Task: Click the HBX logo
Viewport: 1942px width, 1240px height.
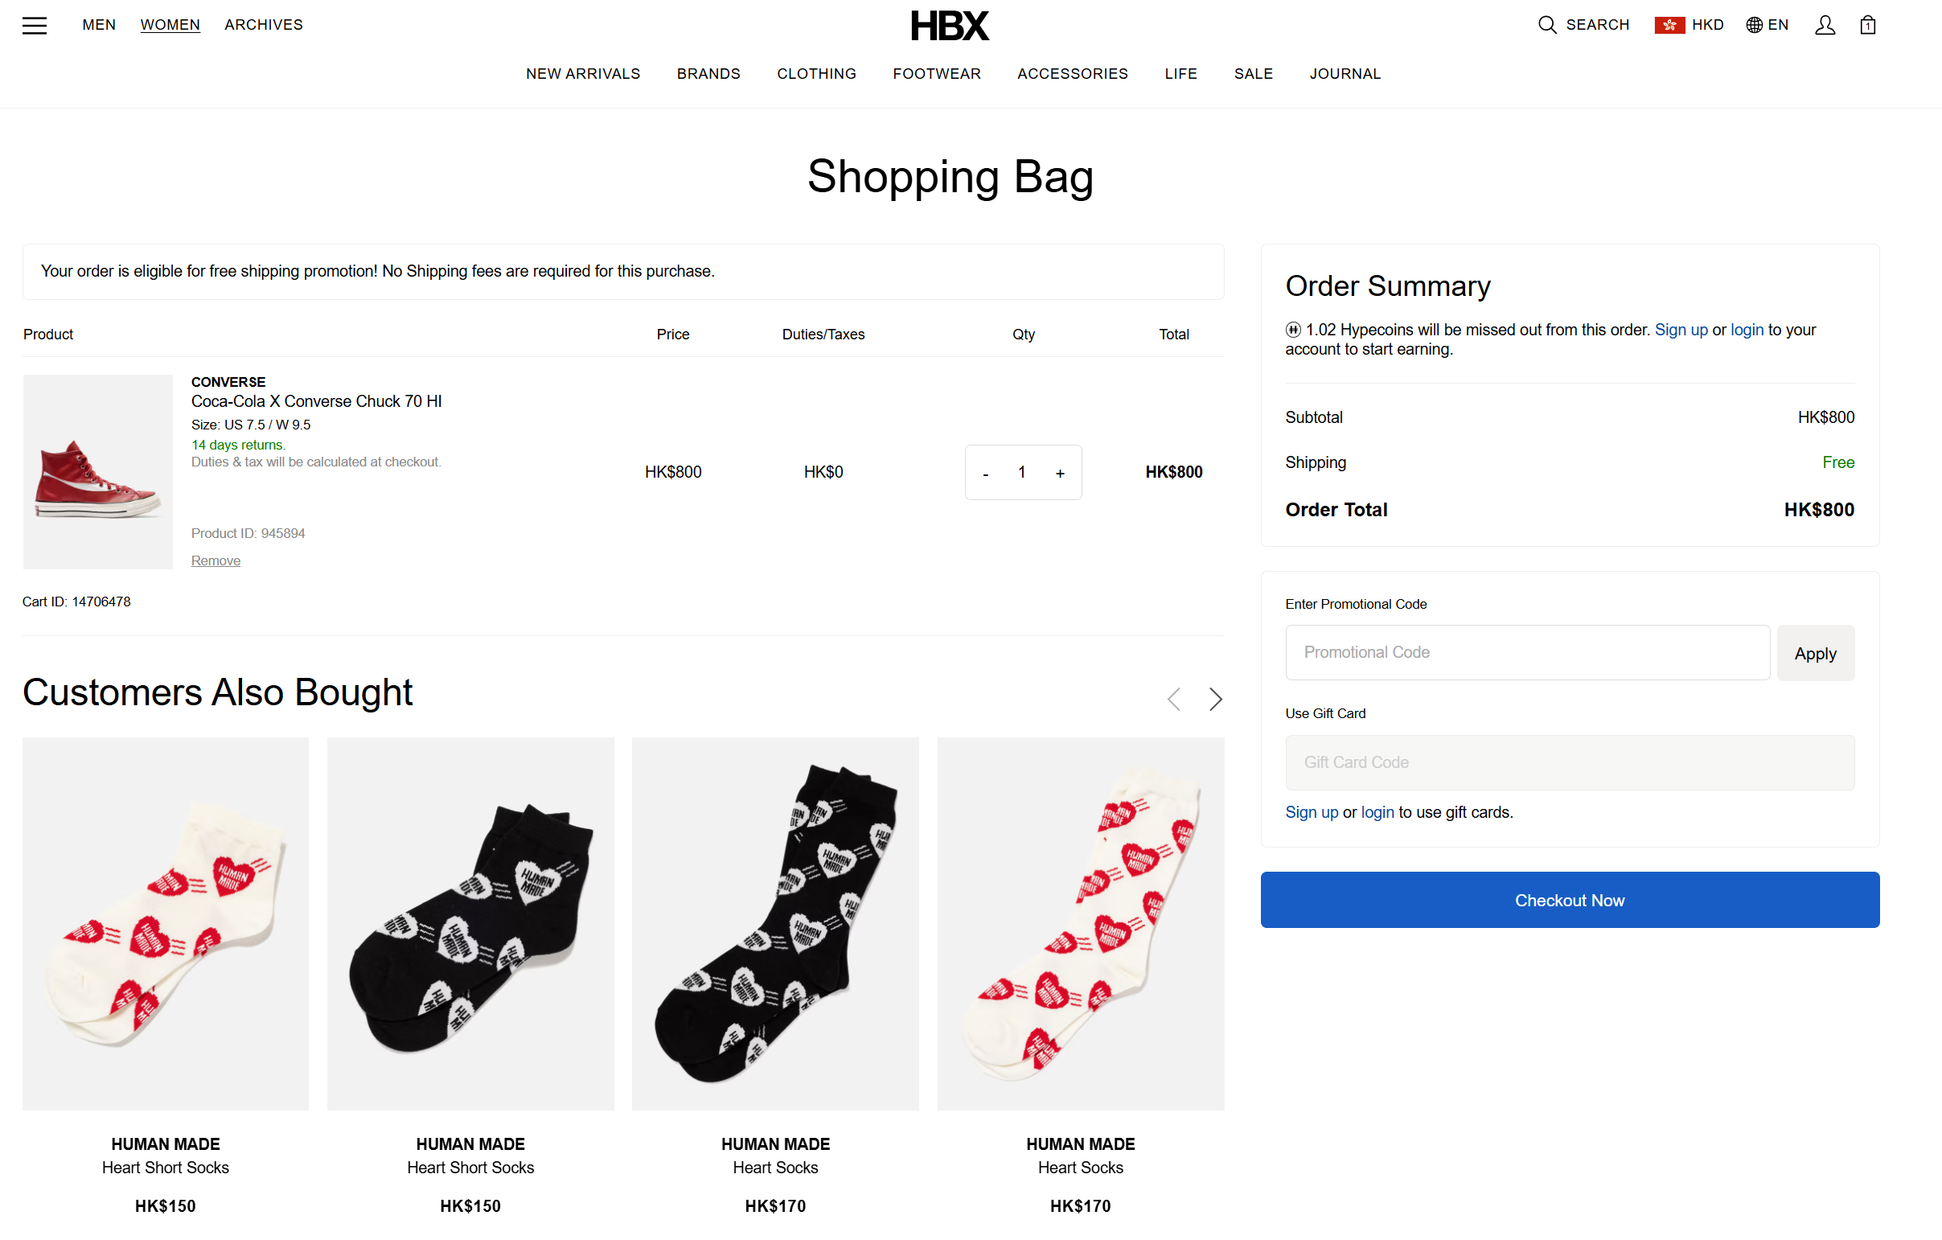Action: pyautogui.click(x=949, y=26)
